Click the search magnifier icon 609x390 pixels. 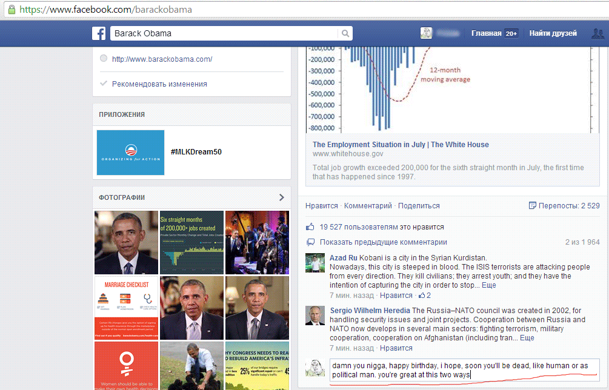(x=345, y=33)
